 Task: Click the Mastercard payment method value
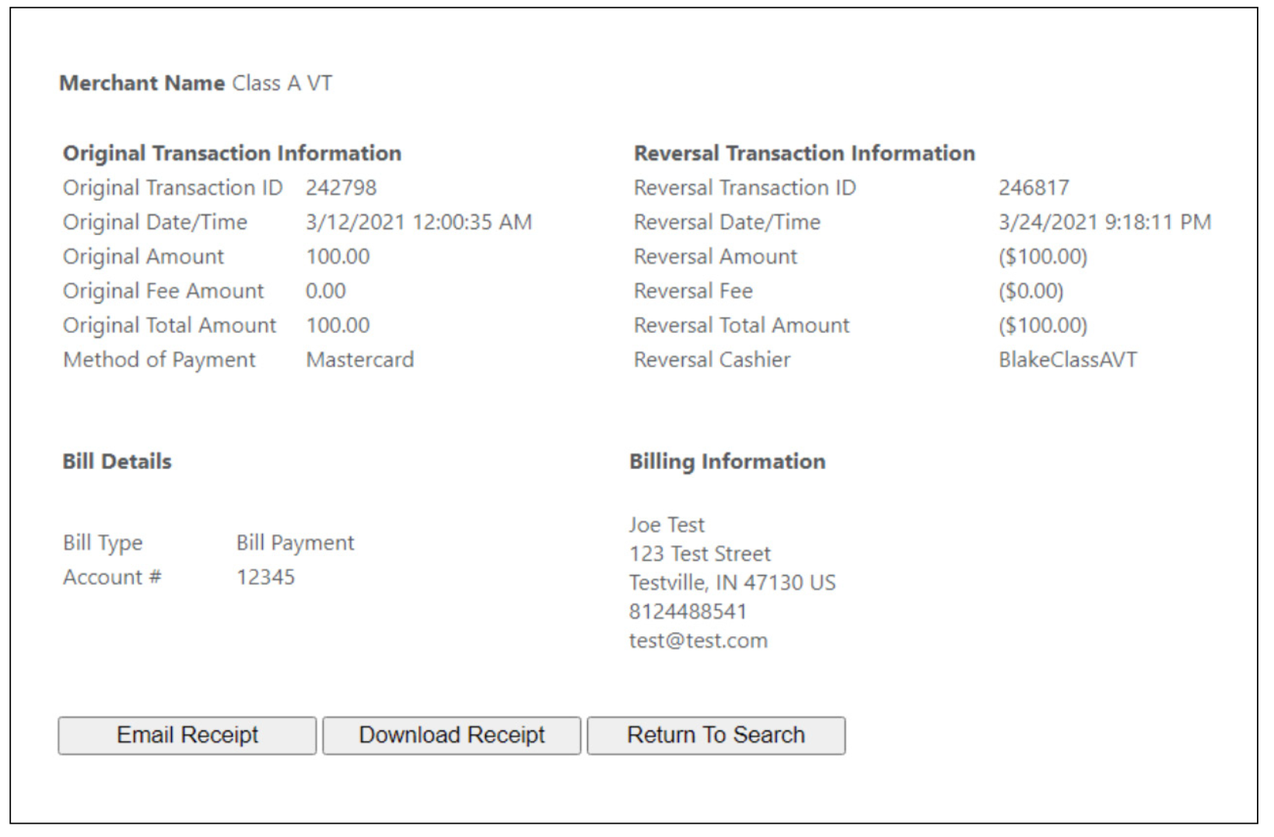click(359, 360)
